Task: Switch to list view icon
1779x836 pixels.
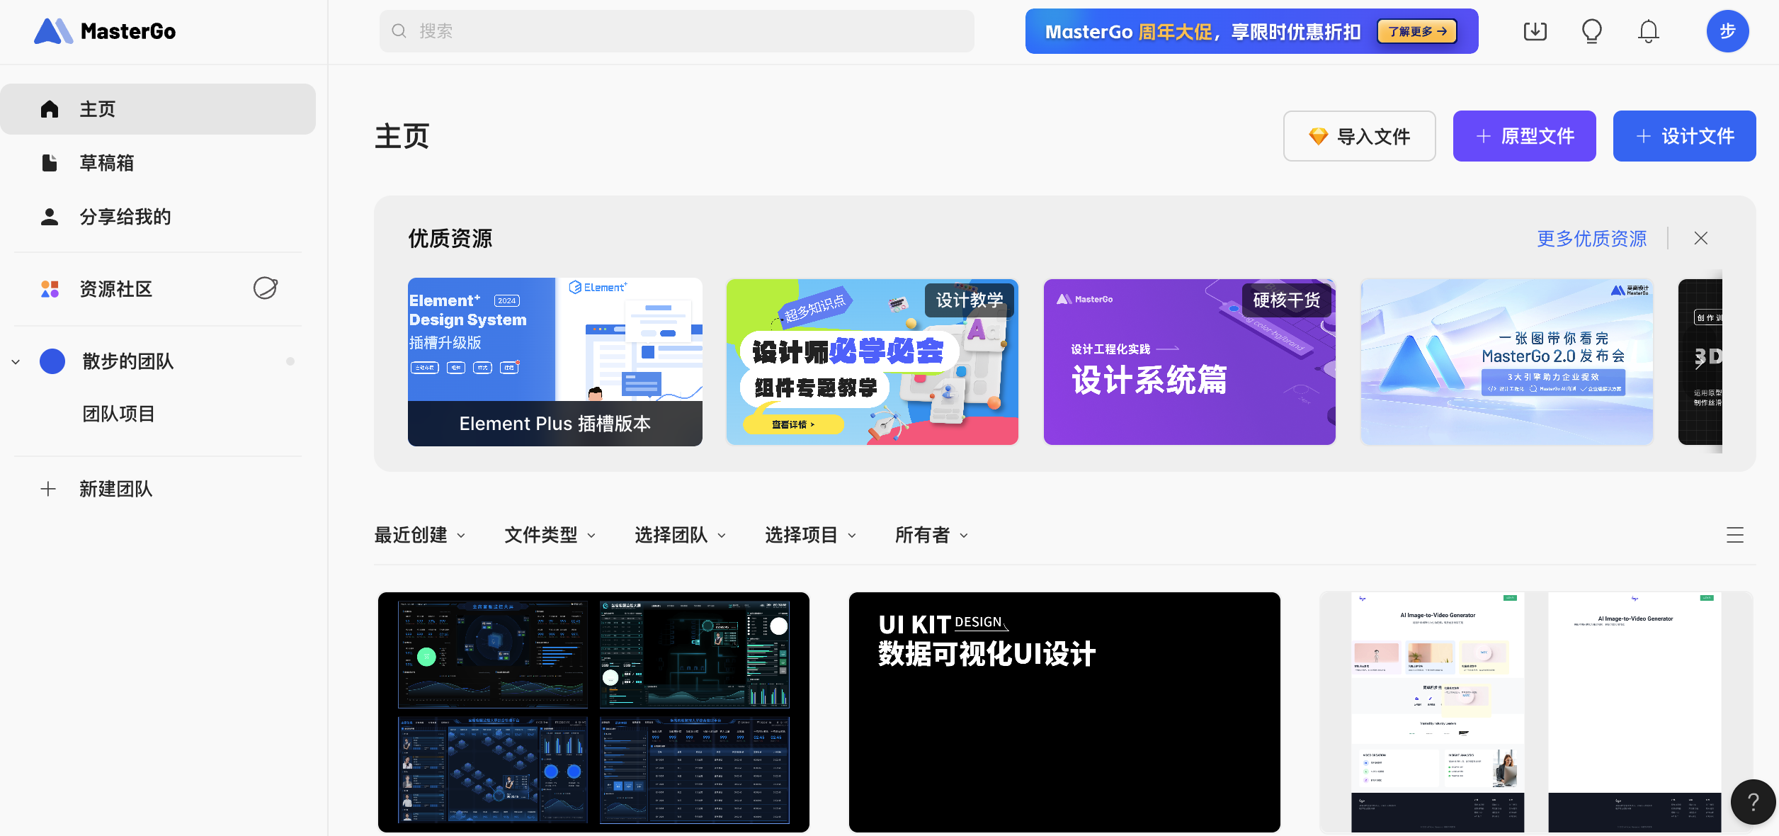Action: 1734,535
